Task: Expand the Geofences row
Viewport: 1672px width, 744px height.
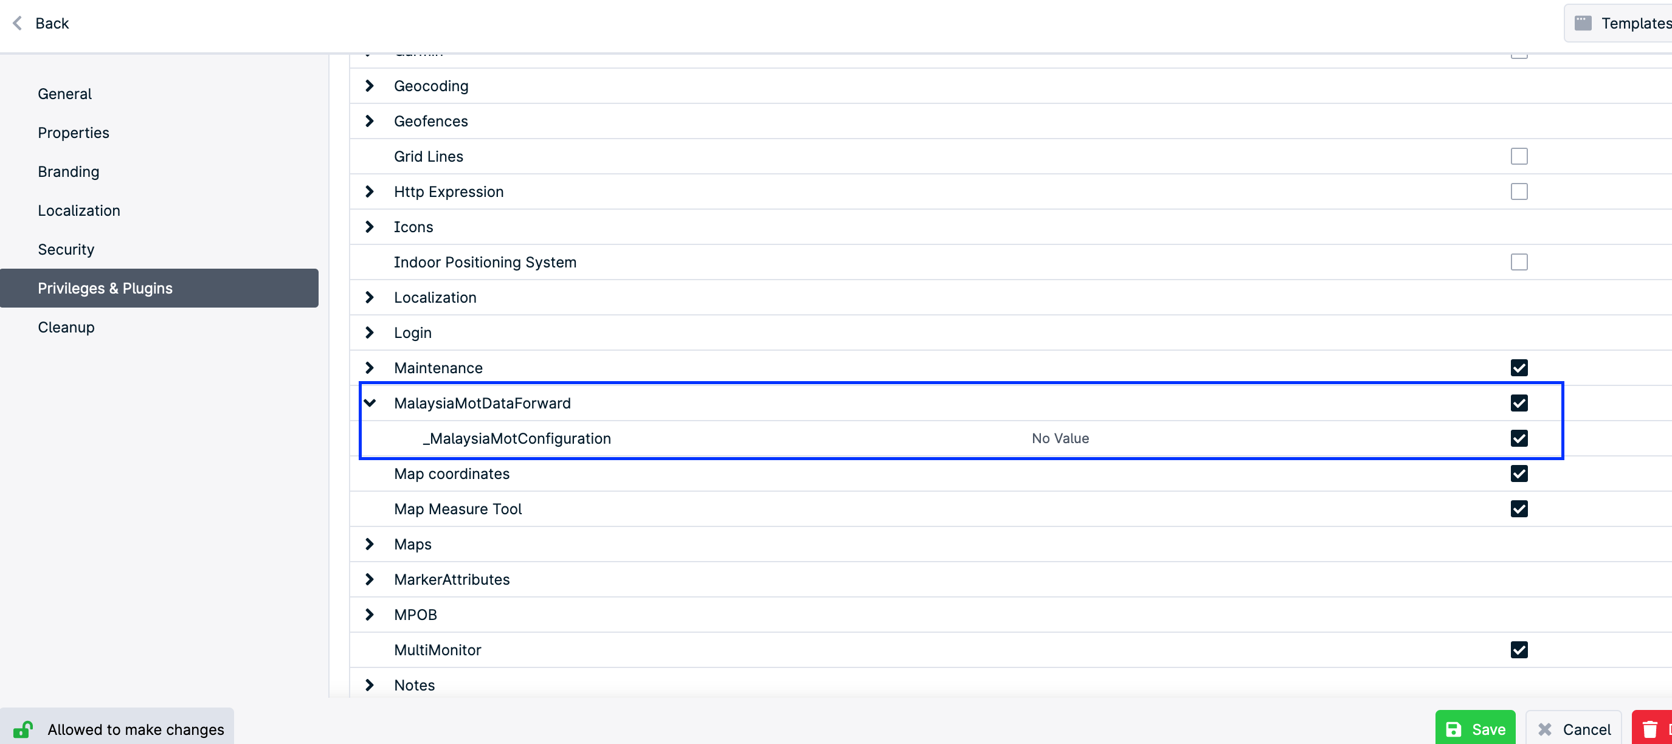Action: pos(369,122)
